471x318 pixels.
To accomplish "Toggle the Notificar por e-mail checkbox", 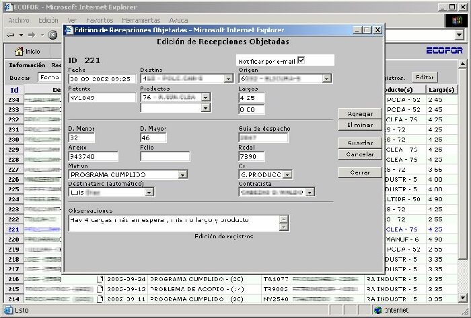I will (x=301, y=60).
